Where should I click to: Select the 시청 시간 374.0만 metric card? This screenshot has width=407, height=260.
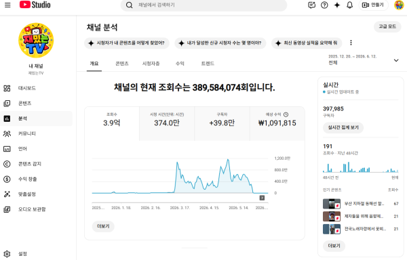167,124
